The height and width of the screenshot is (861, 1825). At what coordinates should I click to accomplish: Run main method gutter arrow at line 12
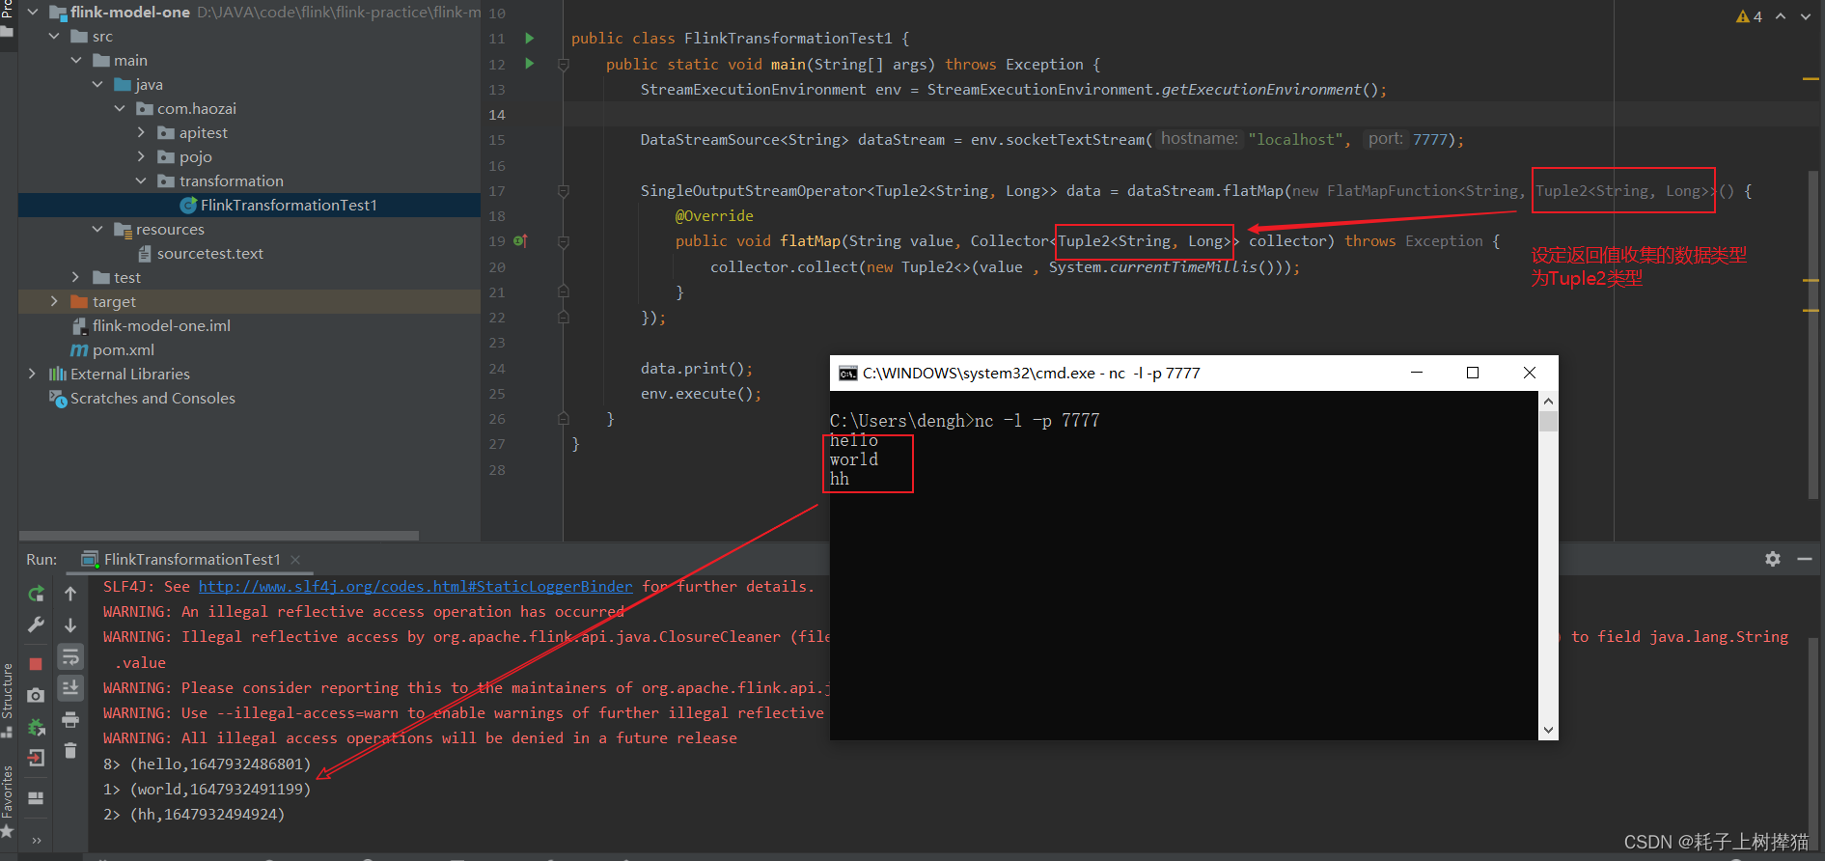point(529,64)
